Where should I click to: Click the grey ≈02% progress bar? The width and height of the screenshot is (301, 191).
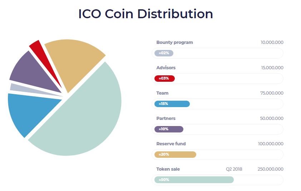click(164, 53)
